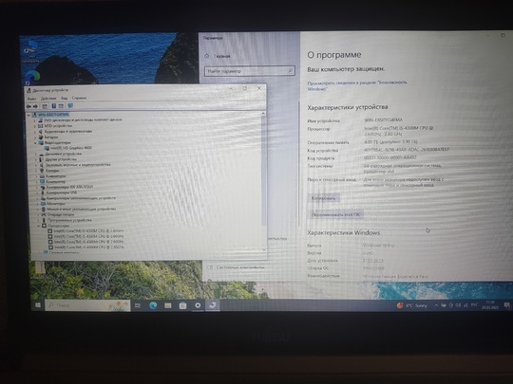
Task: Click the Forward arrow in Device Manager toolbar
Action: (x=35, y=106)
